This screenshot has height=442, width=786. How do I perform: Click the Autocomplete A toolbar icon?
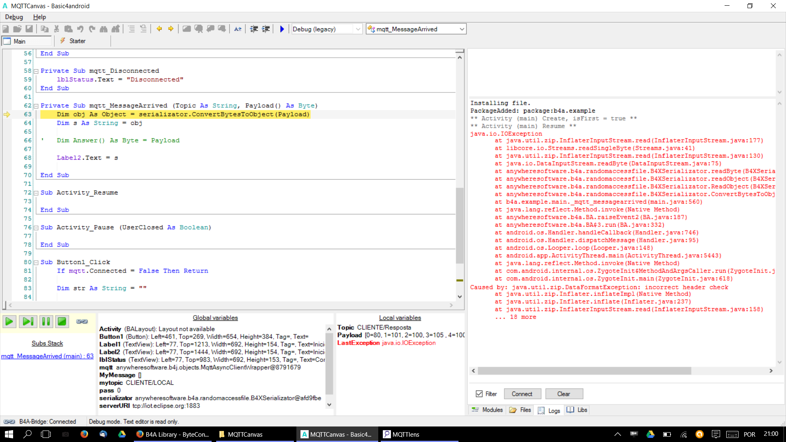237,29
